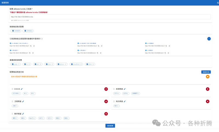
Task: Click the CCTV48K chip in 4K8K group
Action: pyautogui.click(x=16, y=93)
